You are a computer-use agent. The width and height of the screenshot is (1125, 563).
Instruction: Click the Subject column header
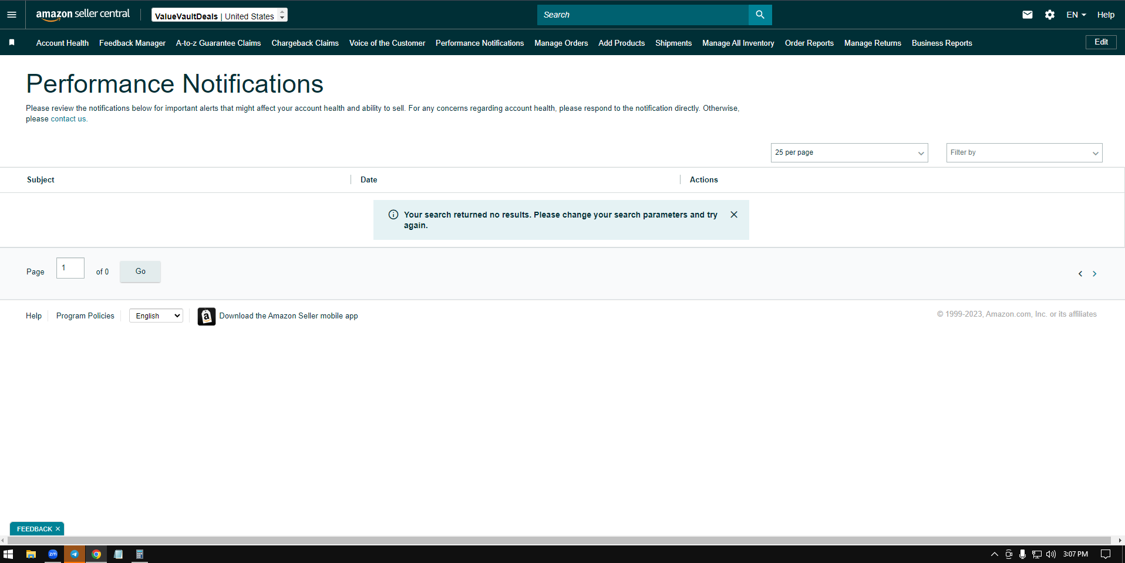tap(41, 179)
